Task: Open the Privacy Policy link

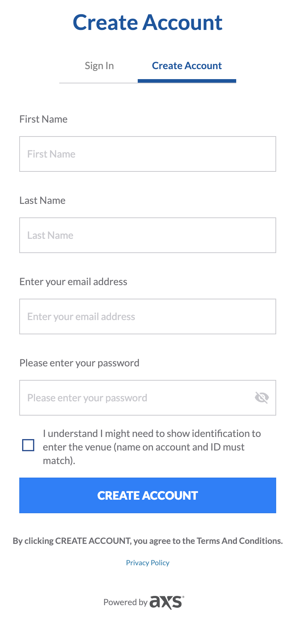Action: pos(147,562)
